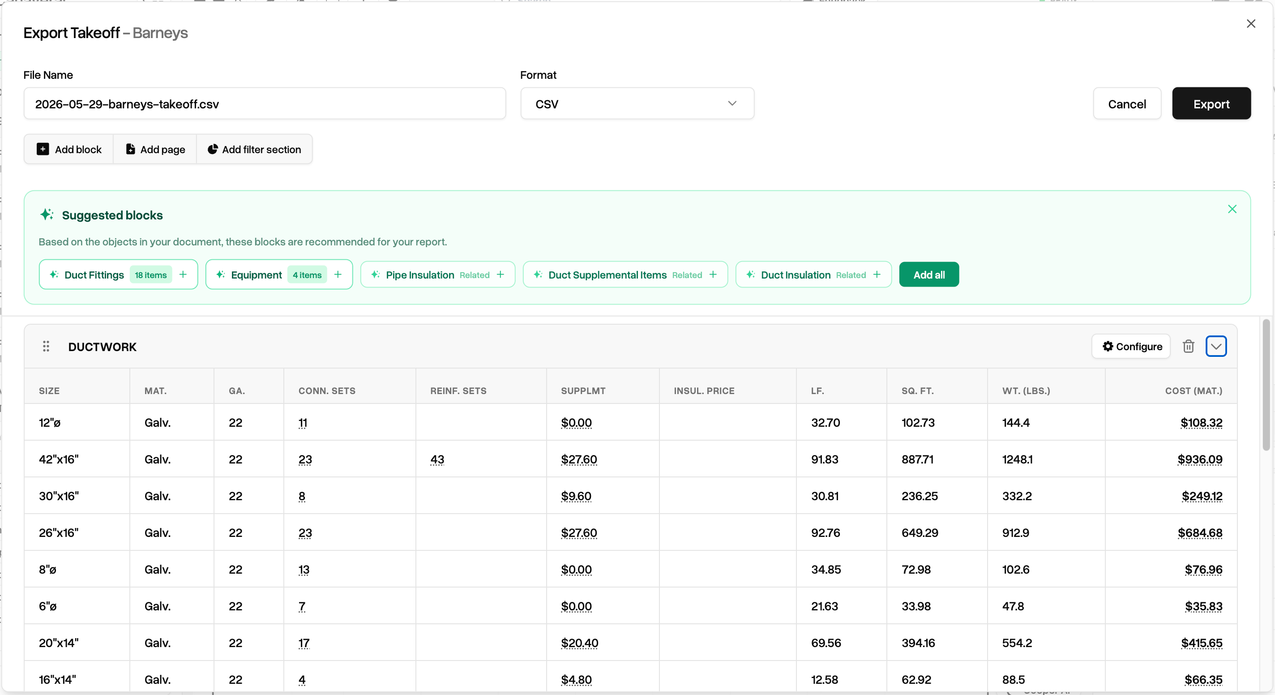
Task: Click the 18 items badge
Action: point(150,275)
